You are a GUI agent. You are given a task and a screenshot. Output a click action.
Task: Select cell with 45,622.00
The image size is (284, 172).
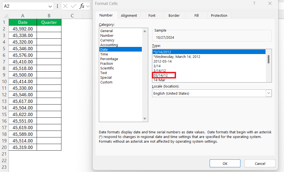(23, 114)
